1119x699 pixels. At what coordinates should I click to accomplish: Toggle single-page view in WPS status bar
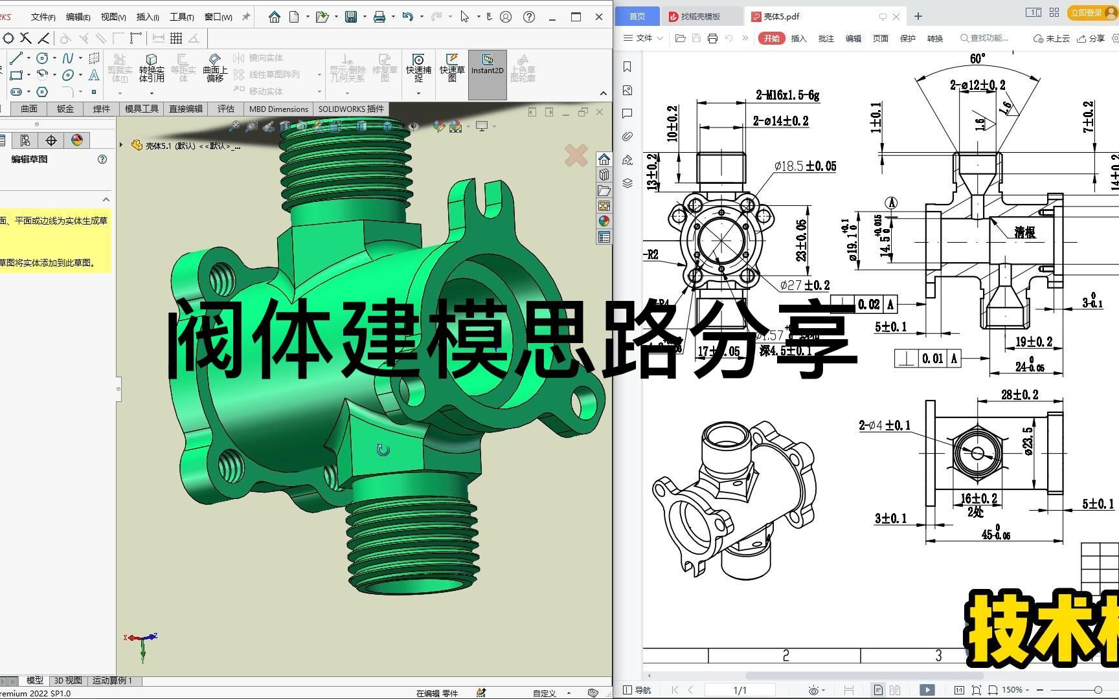coord(877,690)
